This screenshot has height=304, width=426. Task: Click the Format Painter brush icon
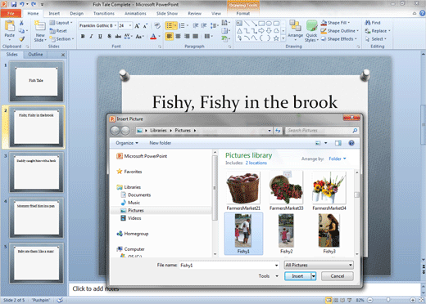pos(21,39)
